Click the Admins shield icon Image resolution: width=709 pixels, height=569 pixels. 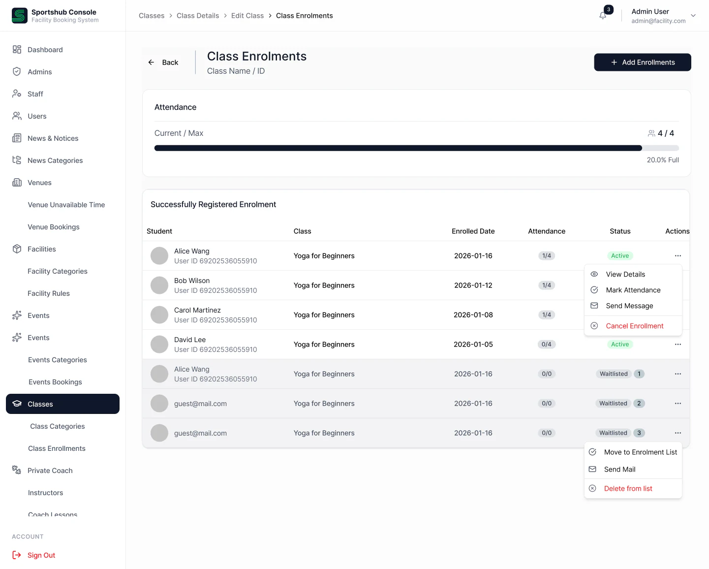pyautogui.click(x=17, y=72)
